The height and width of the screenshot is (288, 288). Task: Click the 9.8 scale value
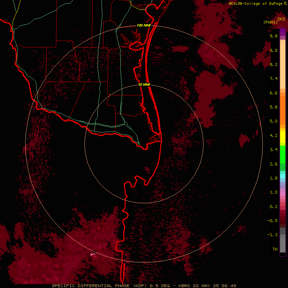pyautogui.click(x=274, y=36)
